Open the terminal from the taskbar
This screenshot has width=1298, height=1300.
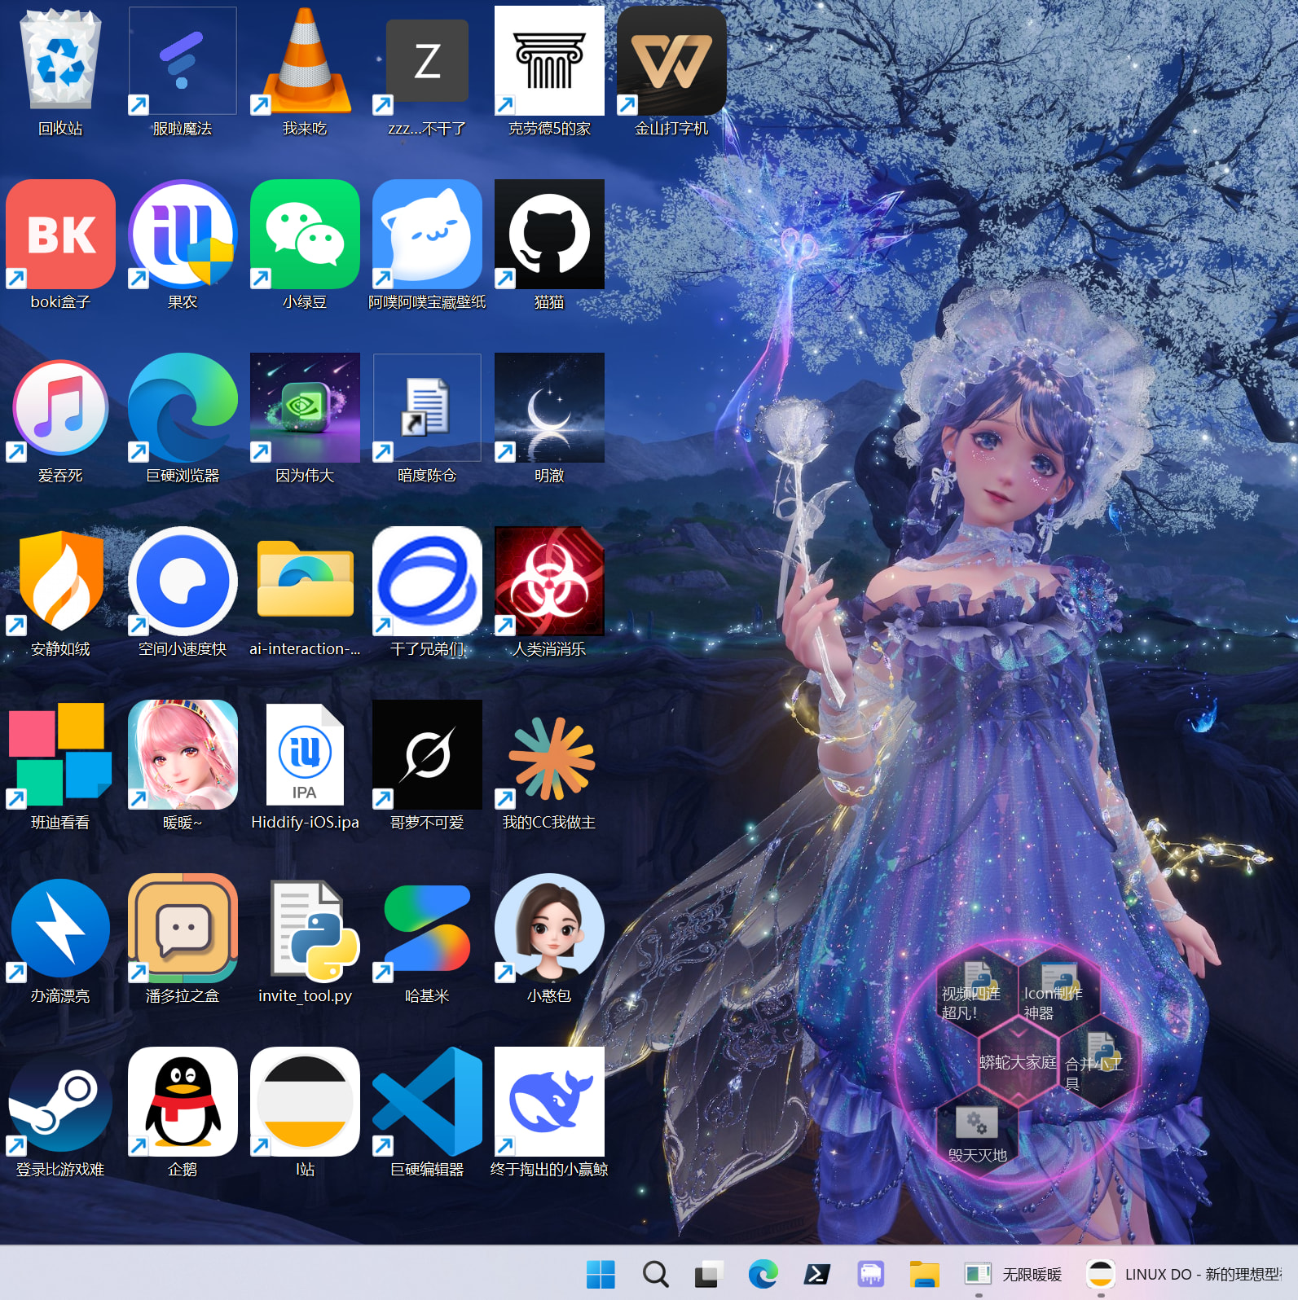click(816, 1274)
